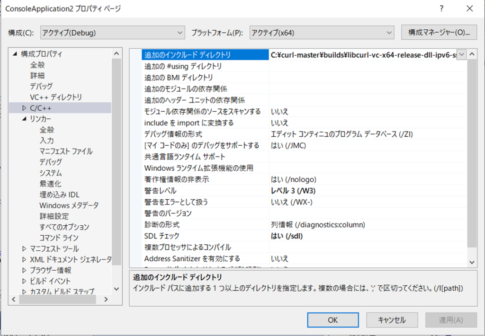Click the tree horizontal scrollbar right arrow
This screenshot has height=336, width=485.
tap(106, 300)
